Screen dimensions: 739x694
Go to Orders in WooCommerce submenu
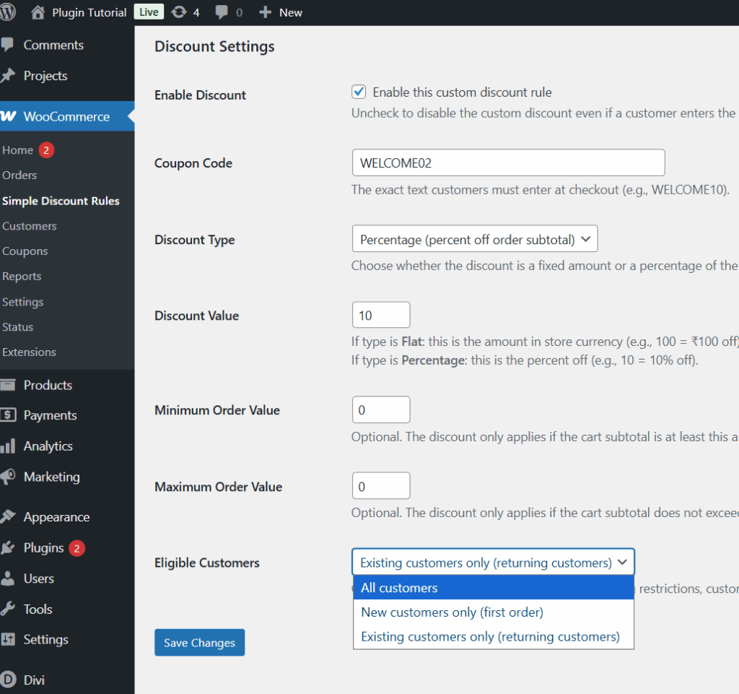19,175
